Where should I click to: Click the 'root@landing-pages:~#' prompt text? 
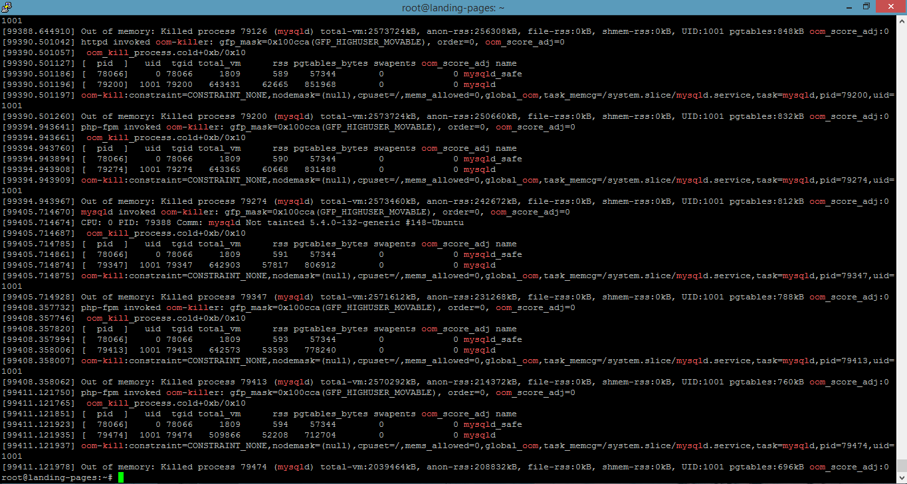[x=57, y=478]
